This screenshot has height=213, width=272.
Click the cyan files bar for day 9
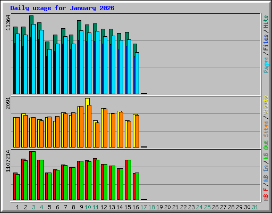[x=81, y=62]
